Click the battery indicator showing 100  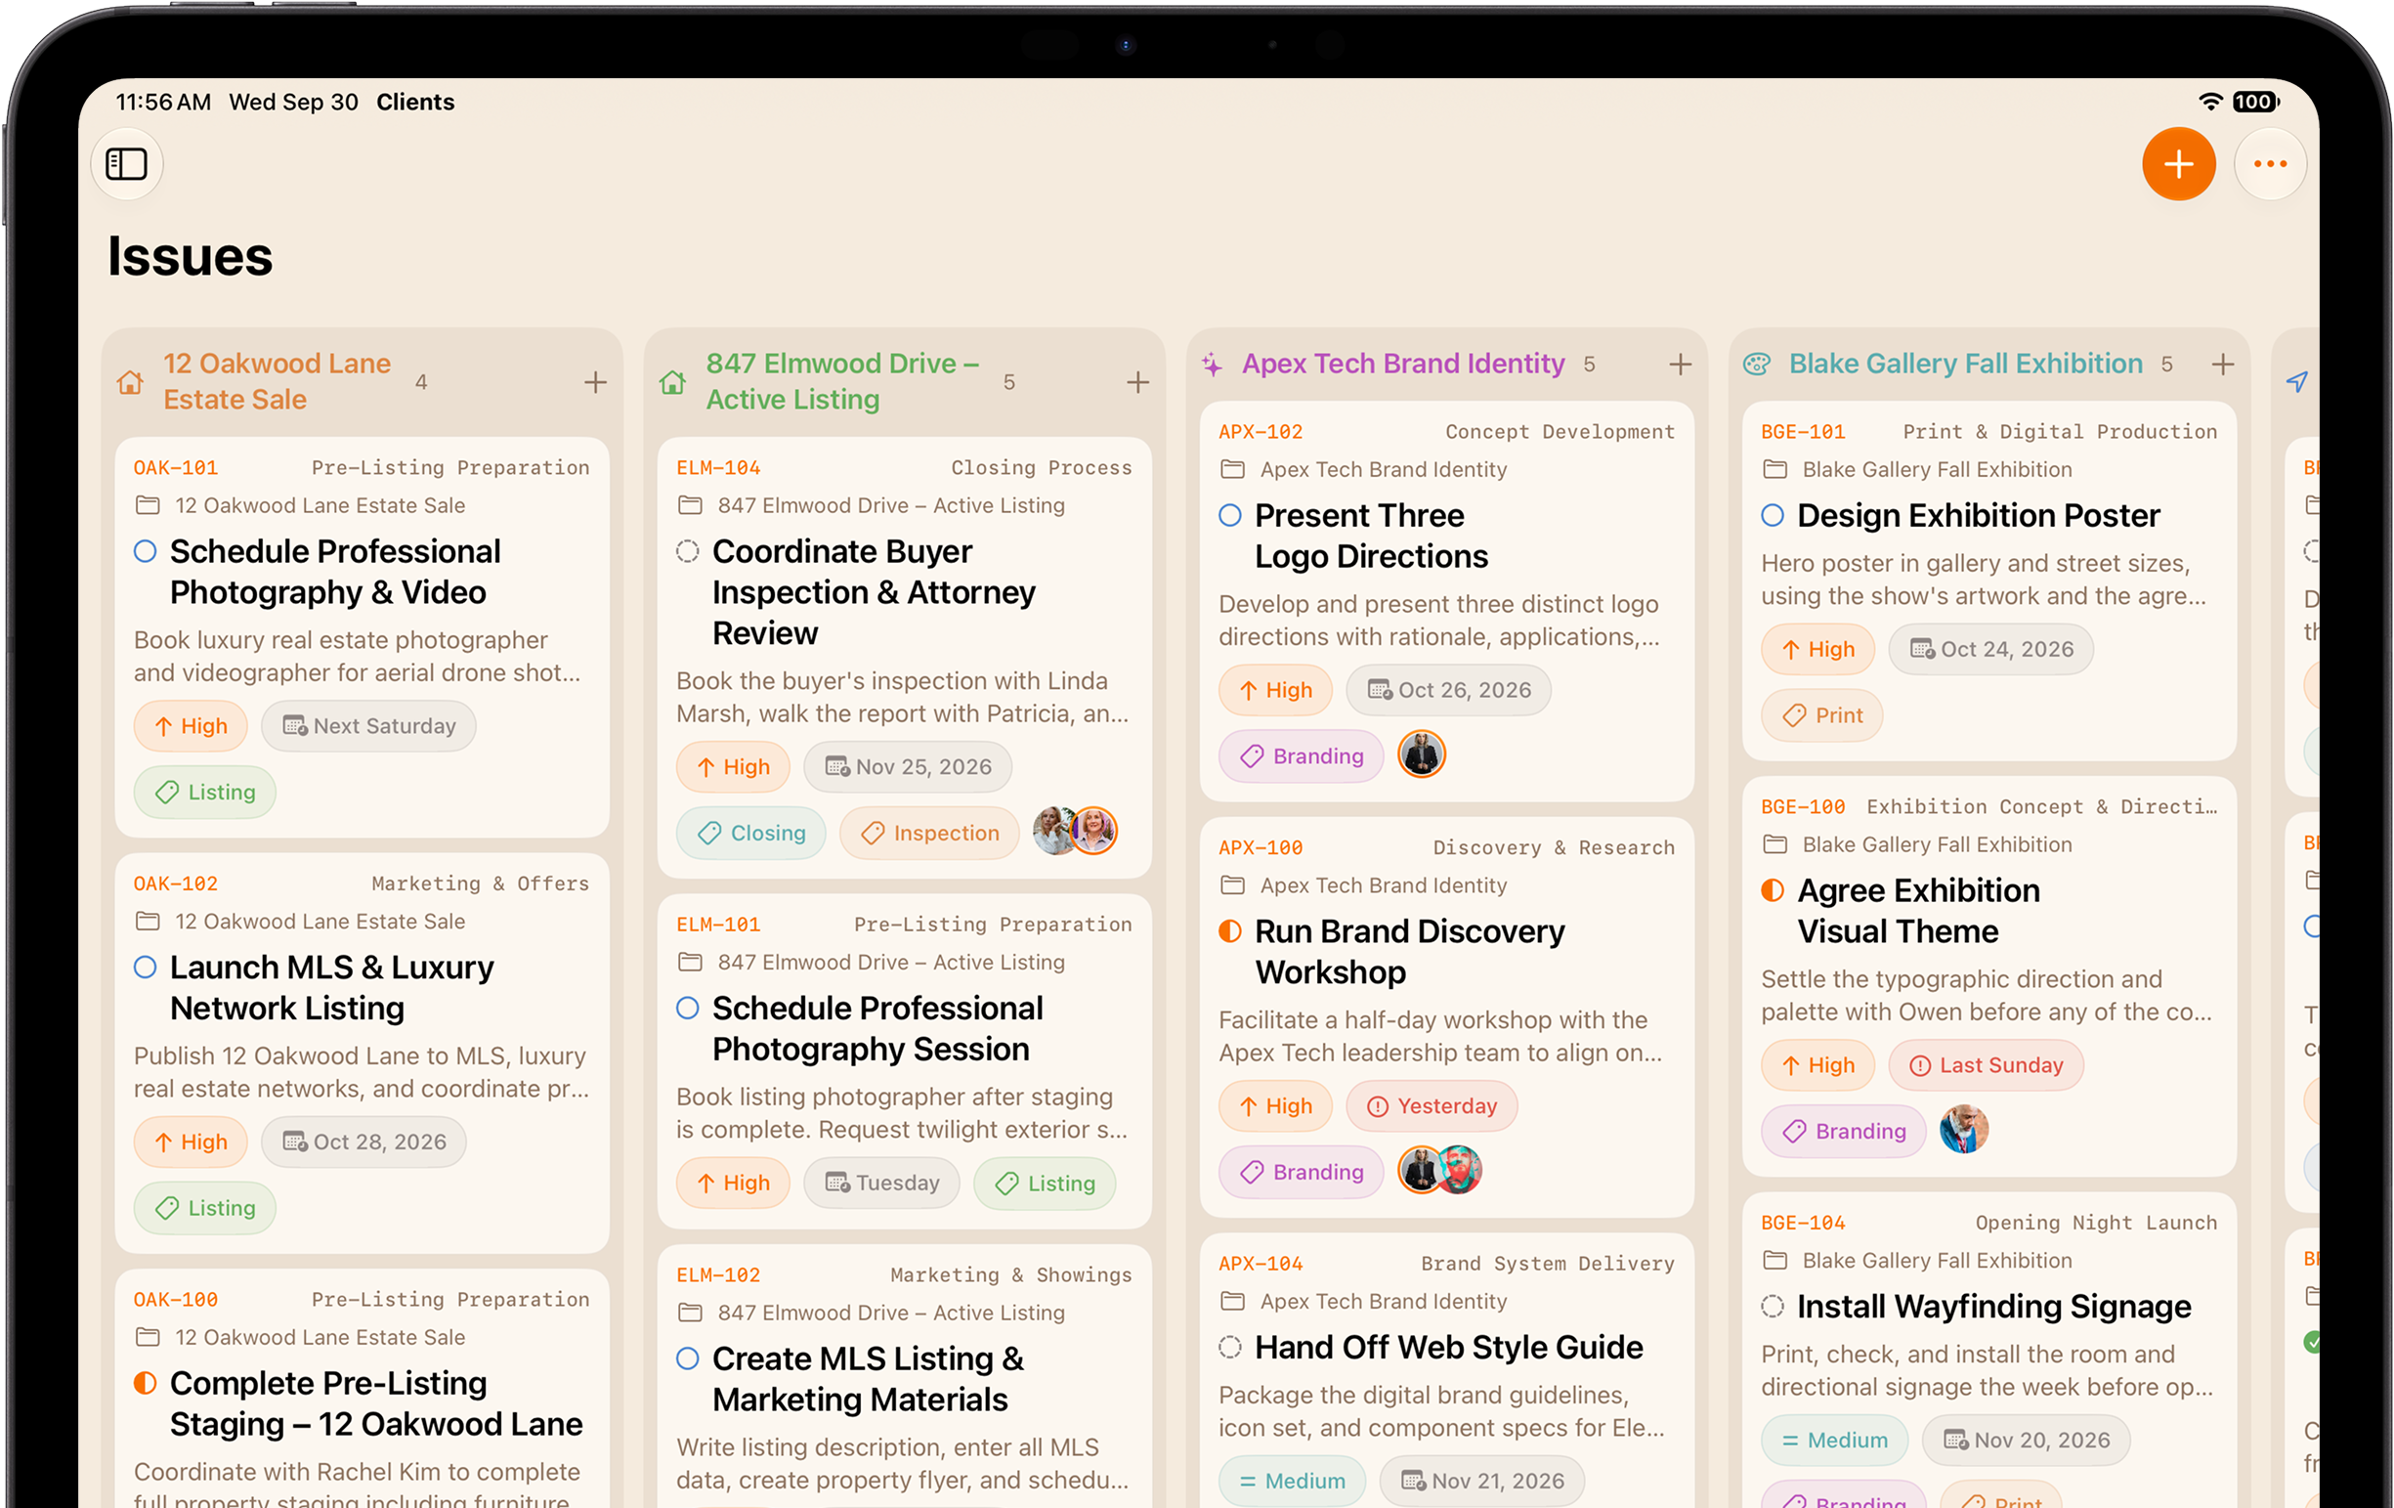[x=2255, y=102]
